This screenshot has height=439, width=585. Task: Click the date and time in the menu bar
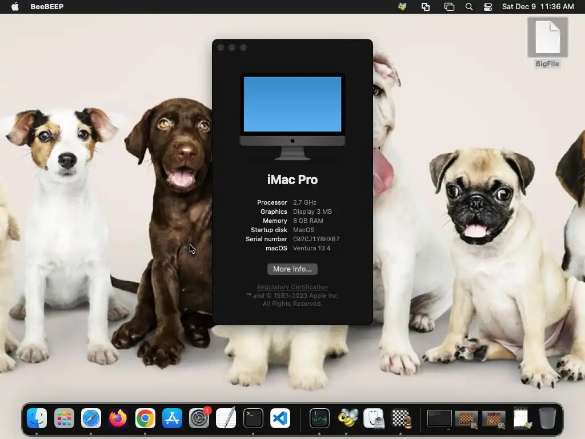[x=538, y=7]
